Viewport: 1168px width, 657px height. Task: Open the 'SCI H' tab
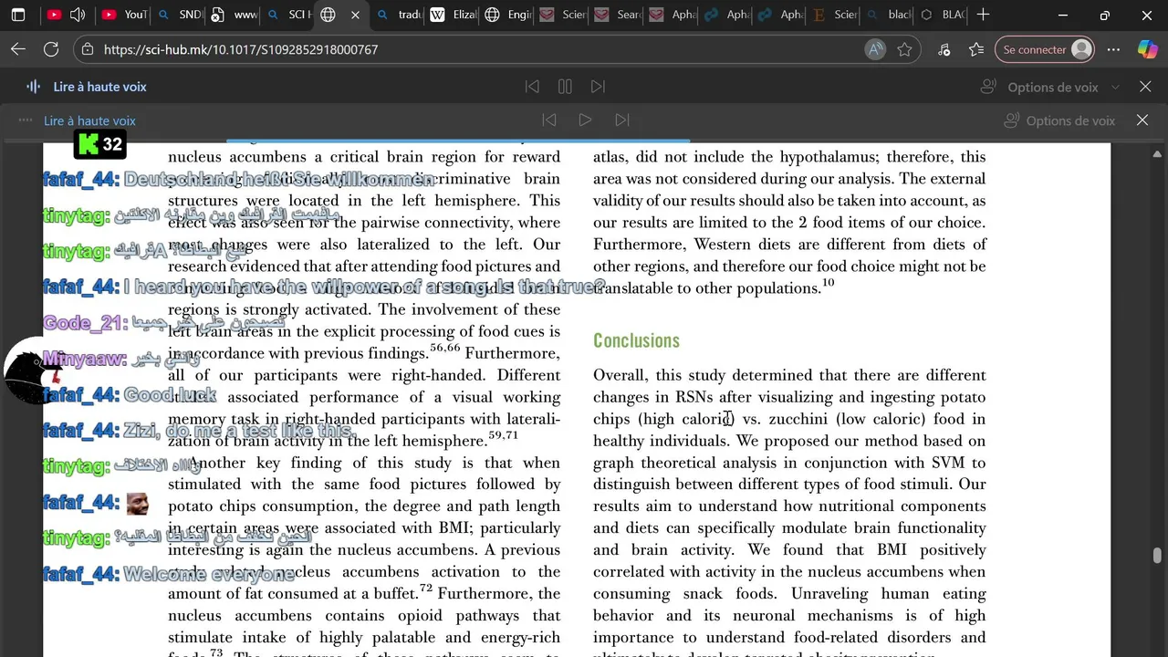[x=288, y=15]
